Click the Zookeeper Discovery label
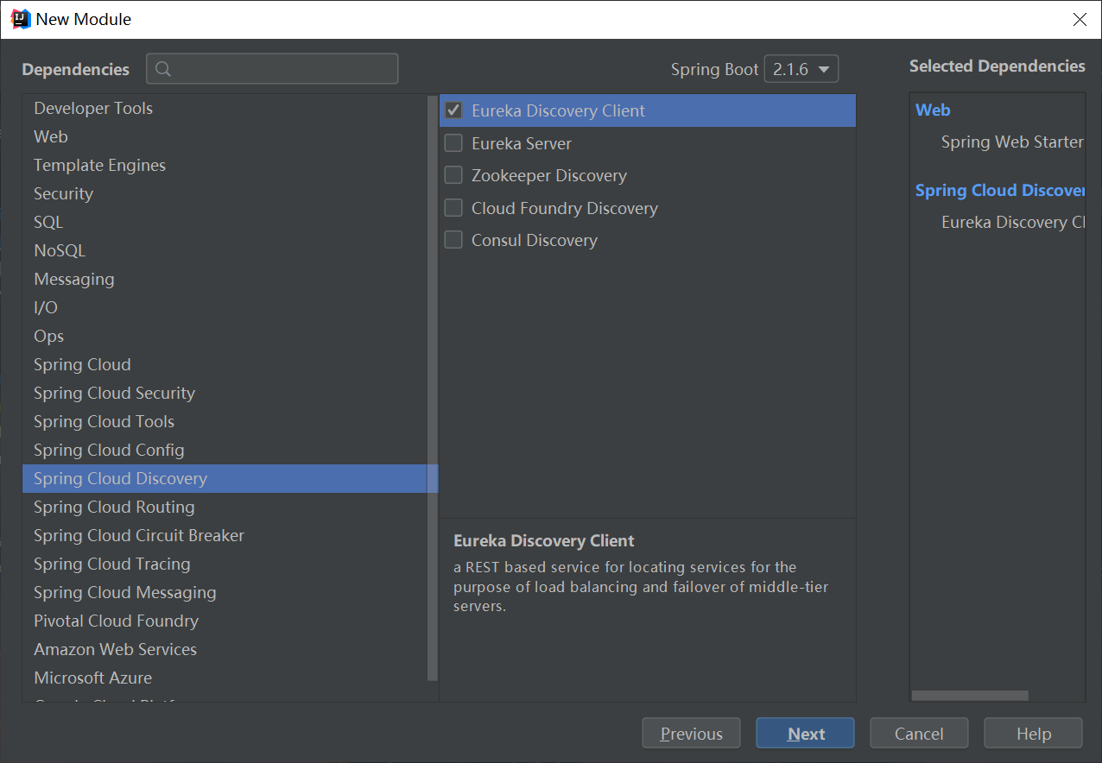Image resolution: width=1102 pixels, height=763 pixels. tap(549, 175)
